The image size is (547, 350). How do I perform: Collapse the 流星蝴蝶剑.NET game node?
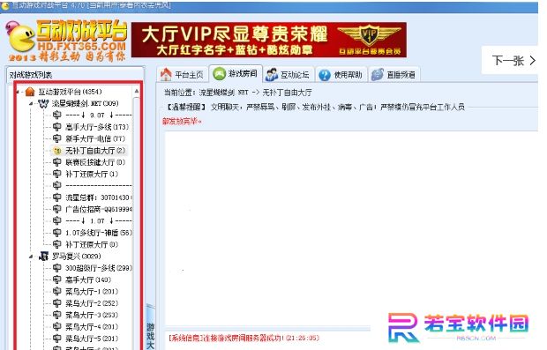pos(31,103)
